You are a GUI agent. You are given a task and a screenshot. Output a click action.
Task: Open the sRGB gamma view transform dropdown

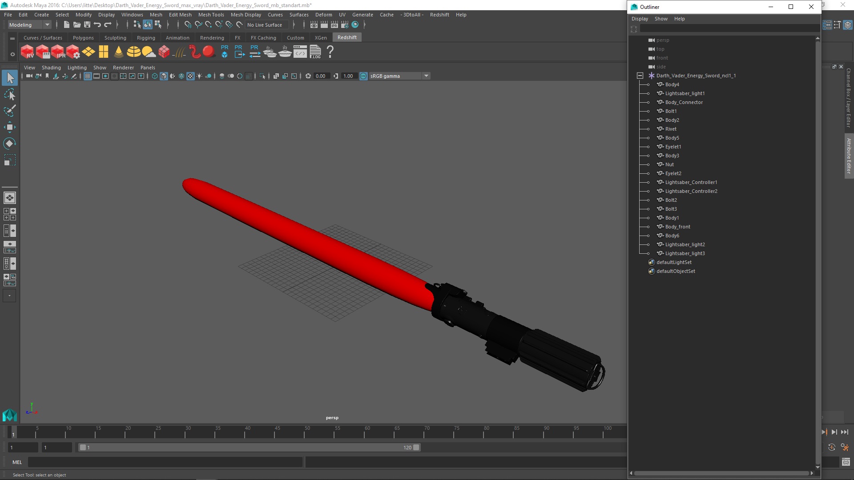(x=399, y=76)
